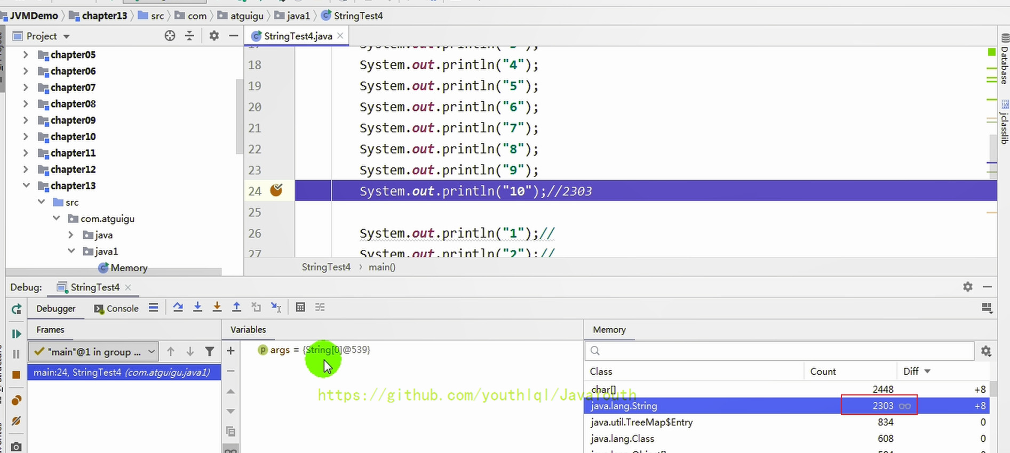Open the Evaluate Expression calculator icon

300,307
